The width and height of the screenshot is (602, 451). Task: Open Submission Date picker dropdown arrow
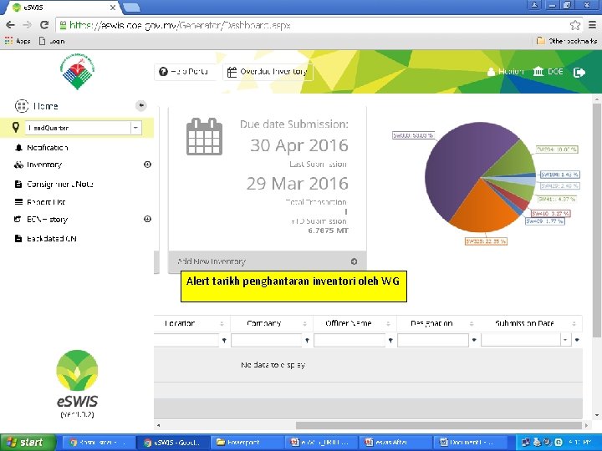click(x=565, y=340)
